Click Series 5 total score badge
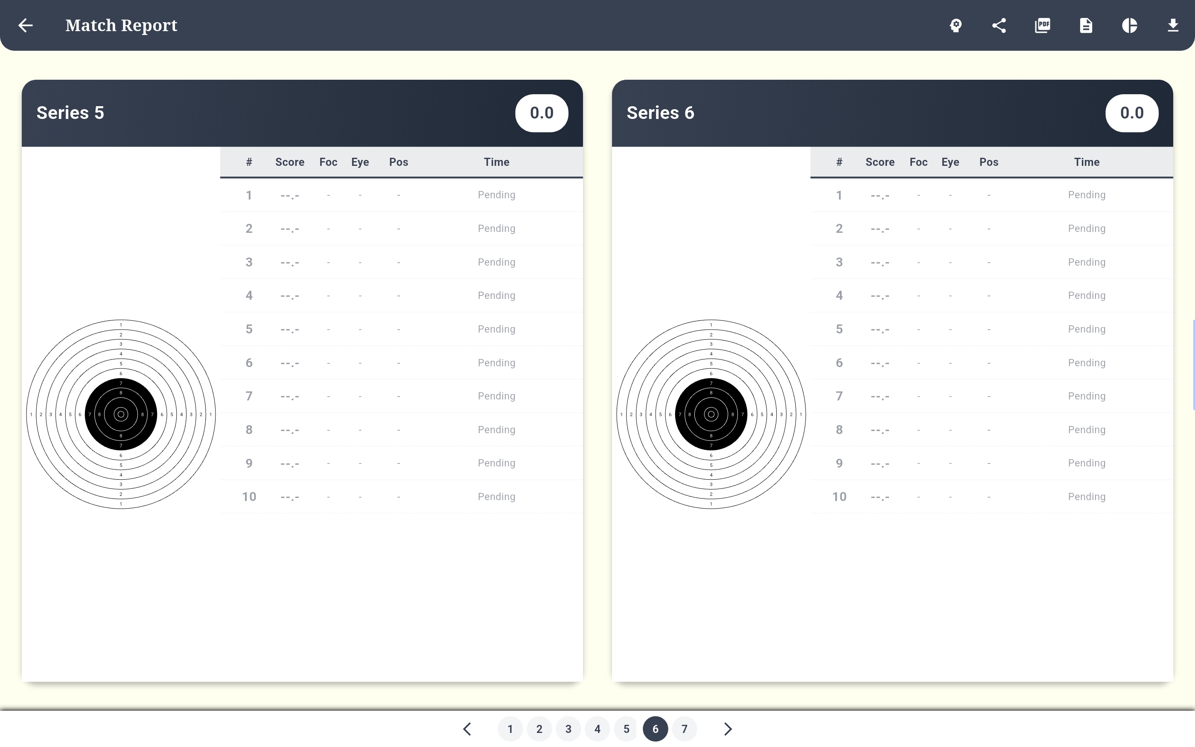Image resolution: width=1195 pixels, height=747 pixels. point(542,113)
